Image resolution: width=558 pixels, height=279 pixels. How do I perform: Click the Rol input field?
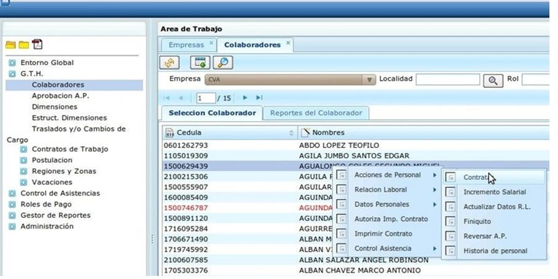click(536, 79)
